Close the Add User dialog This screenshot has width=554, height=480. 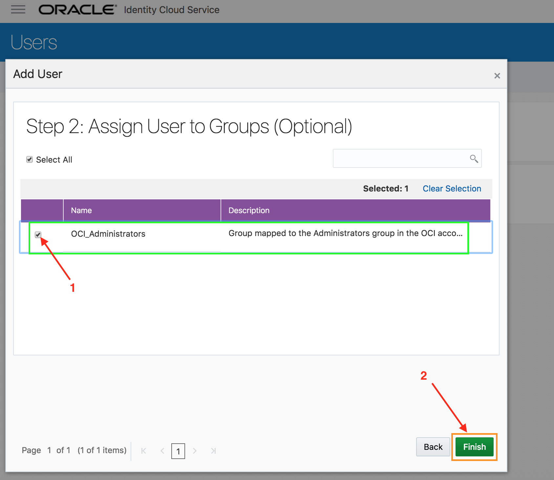tap(497, 76)
